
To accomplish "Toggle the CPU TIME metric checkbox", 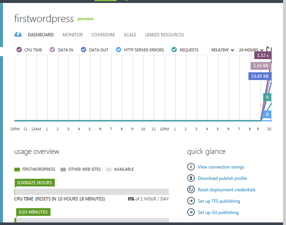I will [x=19, y=49].
